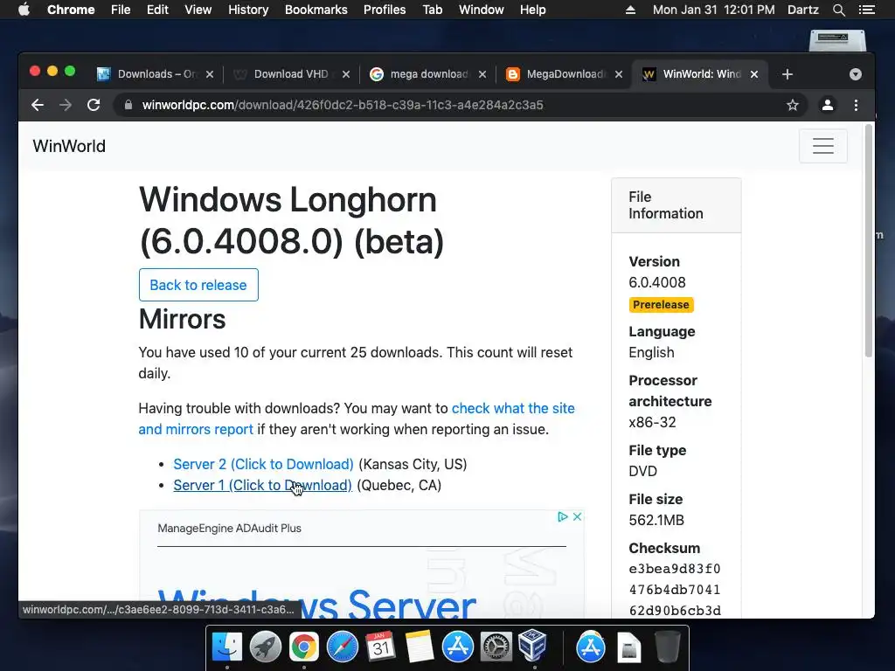
Task: Open Safari from the Dock
Action: pos(342,647)
